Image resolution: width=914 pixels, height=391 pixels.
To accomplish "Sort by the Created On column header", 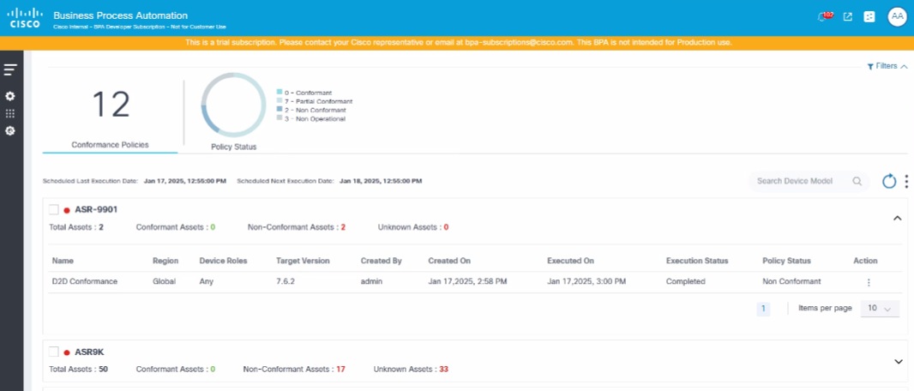I will (448, 261).
